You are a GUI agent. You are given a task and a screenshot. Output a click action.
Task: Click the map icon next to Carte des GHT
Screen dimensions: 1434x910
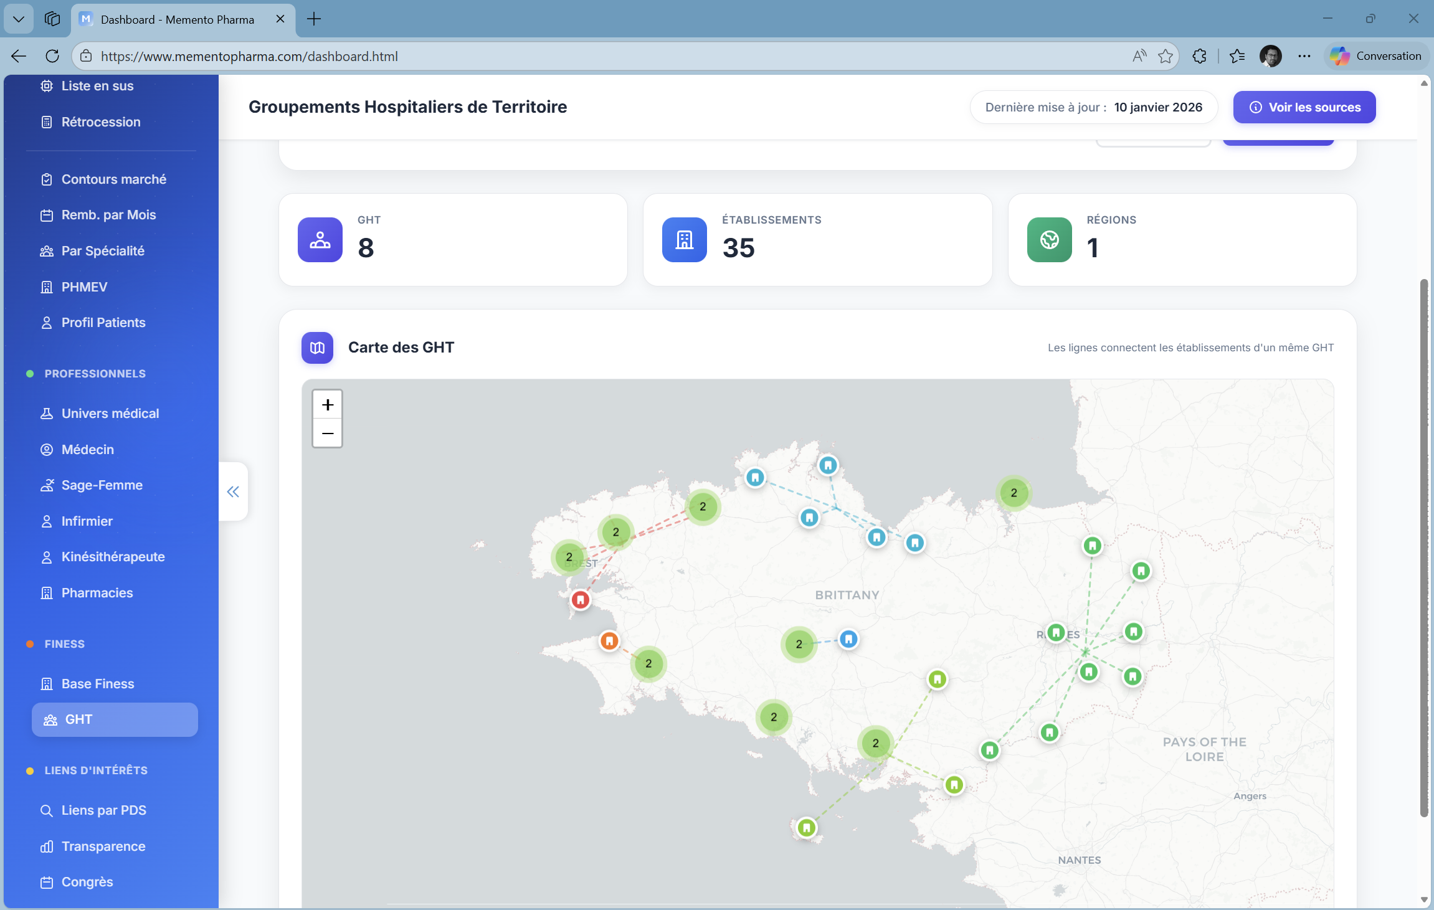[x=317, y=348]
